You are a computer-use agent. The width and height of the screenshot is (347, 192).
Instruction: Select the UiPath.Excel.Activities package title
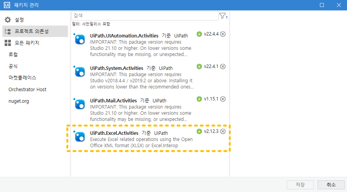[114, 133]
